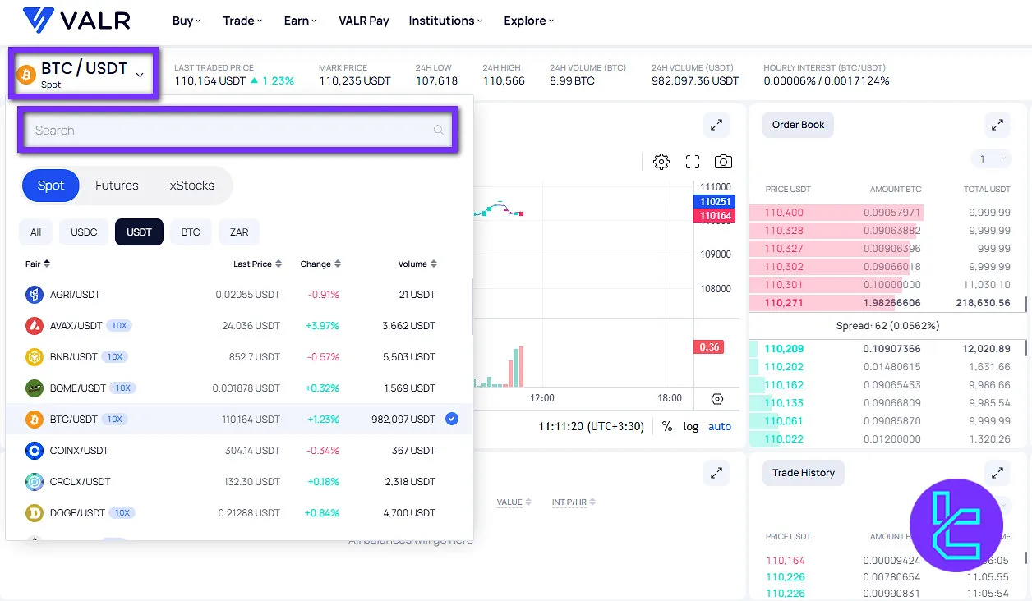Select the Trade History tab
1032x601 pixels.
coord(803,473)
